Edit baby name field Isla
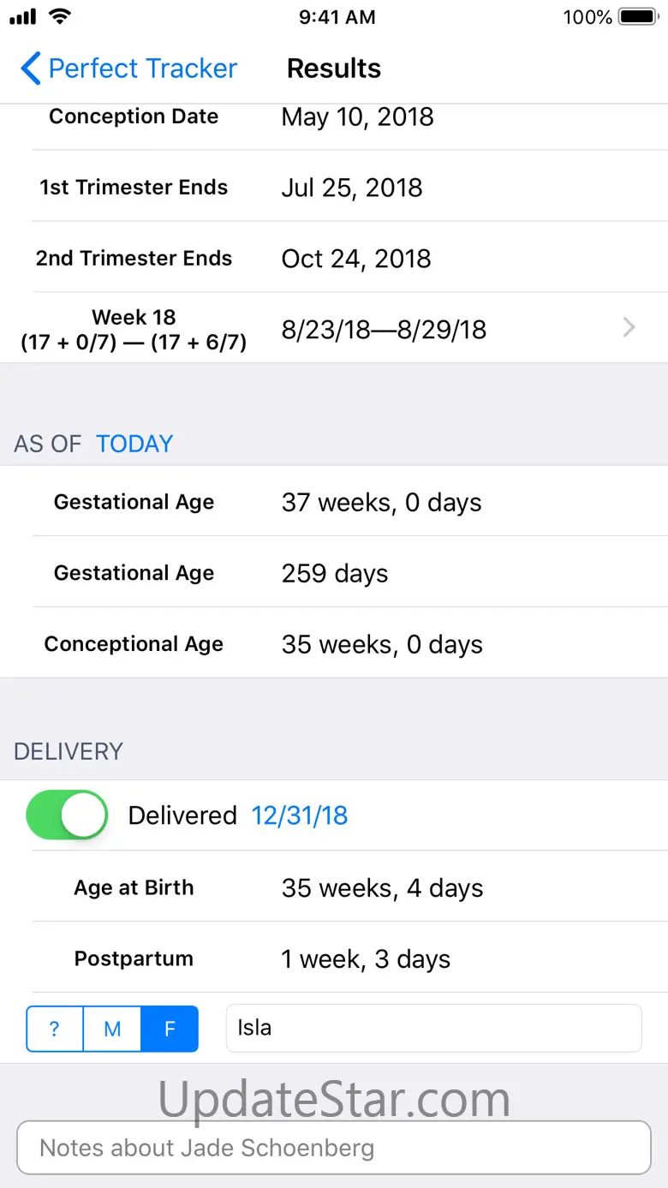668x1188 pixels. [x=433, y=1028]
